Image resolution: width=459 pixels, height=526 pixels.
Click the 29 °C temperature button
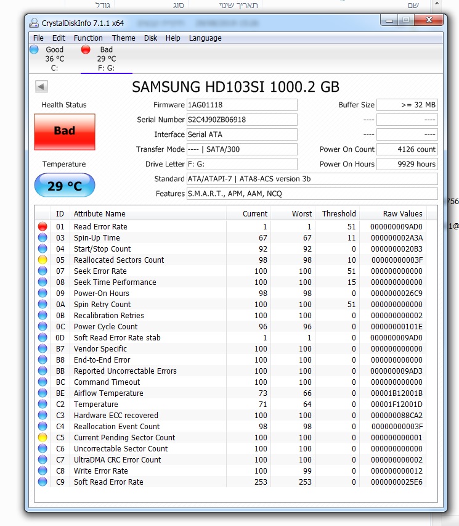click(x=64, y=185)
